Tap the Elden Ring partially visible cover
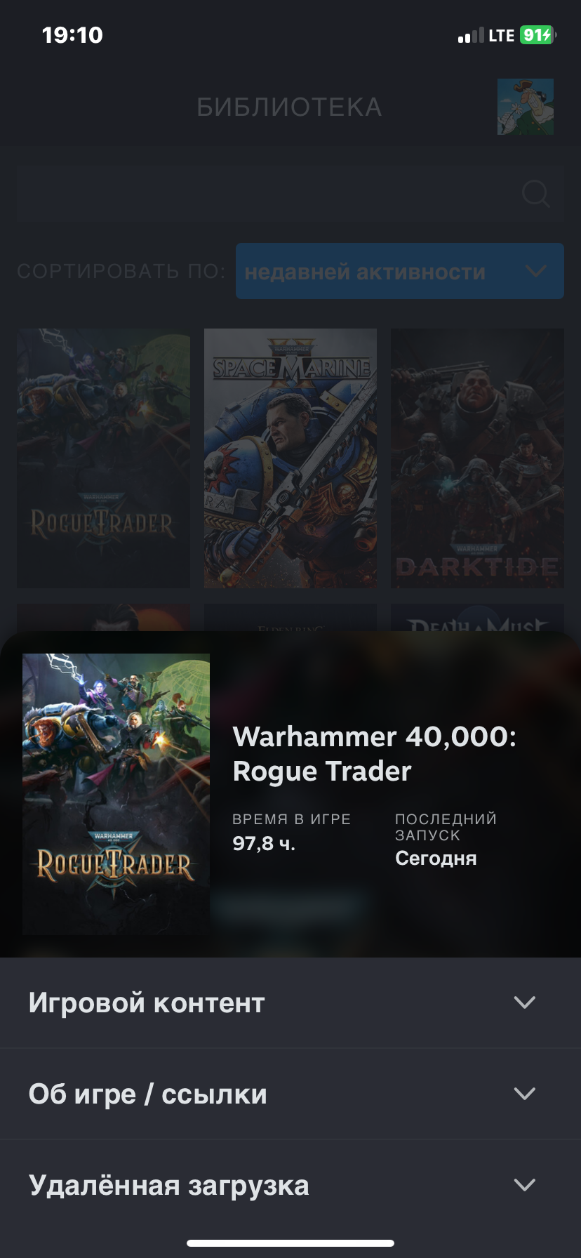 tap(290, 618)
